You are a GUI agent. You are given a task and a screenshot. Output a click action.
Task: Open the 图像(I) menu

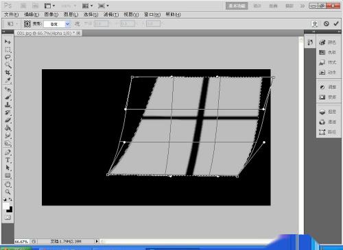pos(51,14)
